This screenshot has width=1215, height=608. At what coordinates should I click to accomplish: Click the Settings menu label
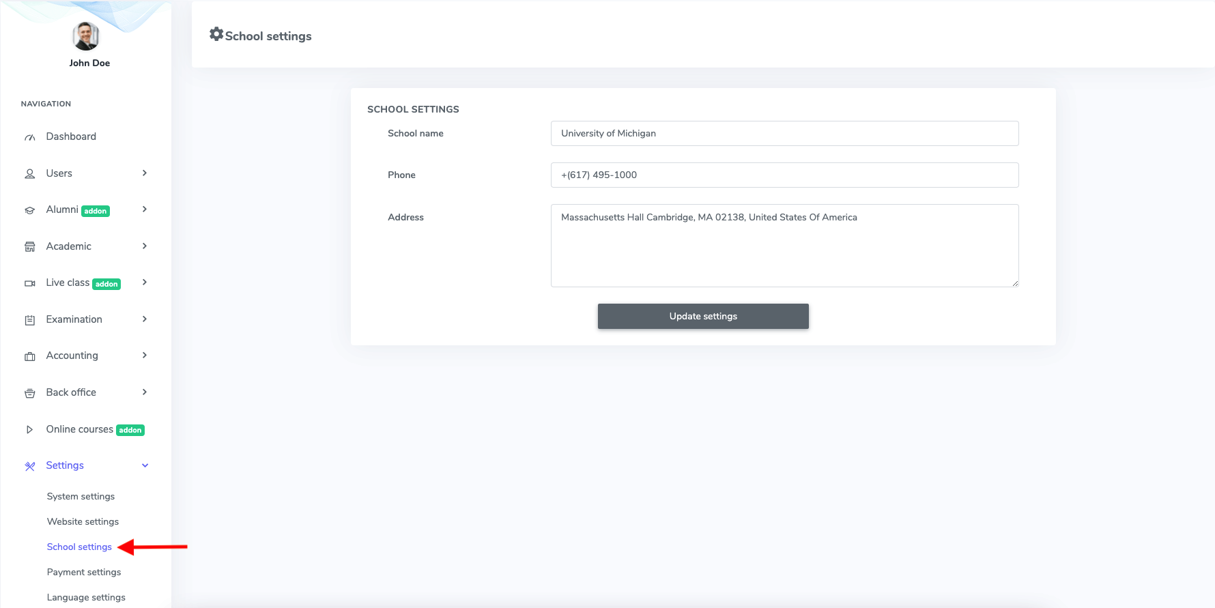pyautogui.click(x=65, y=465)
